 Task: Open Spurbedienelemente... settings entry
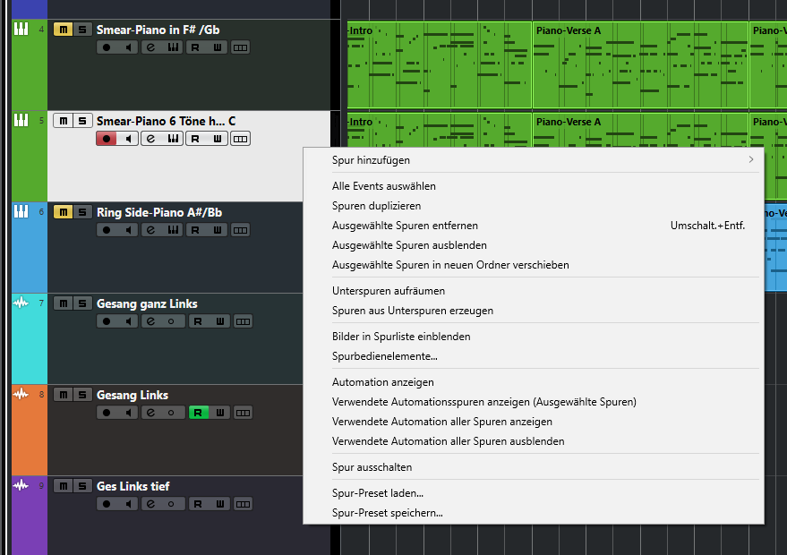(x=384, y=356)
